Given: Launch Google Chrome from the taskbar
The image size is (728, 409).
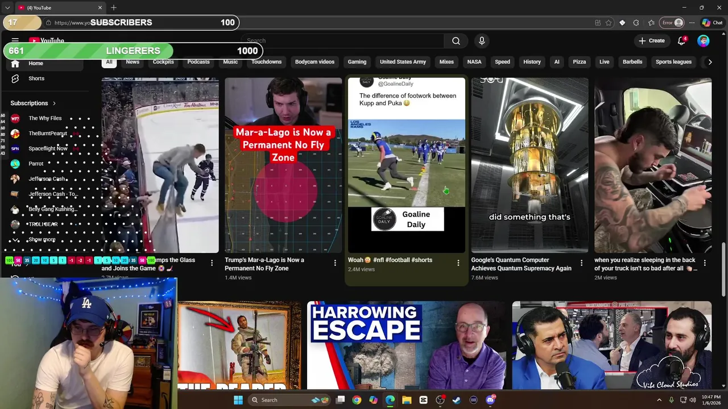Looking at the screenshot, I should [356, 400].
